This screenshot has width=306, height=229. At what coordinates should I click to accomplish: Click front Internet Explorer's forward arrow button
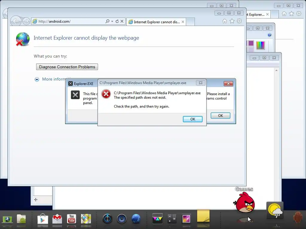26,21
